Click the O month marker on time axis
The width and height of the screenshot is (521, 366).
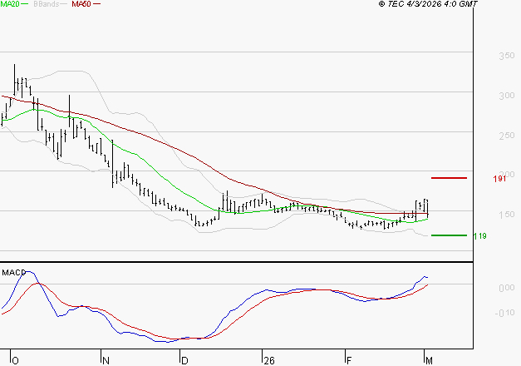[x=14, y=360]
